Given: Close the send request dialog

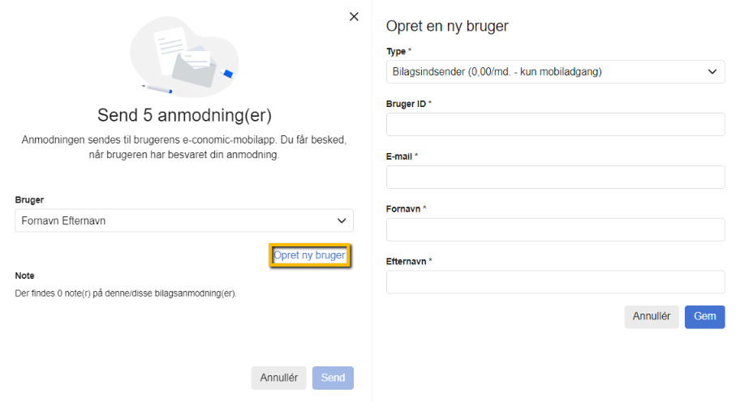Looking at the screenshot, I should pos(354,16).
